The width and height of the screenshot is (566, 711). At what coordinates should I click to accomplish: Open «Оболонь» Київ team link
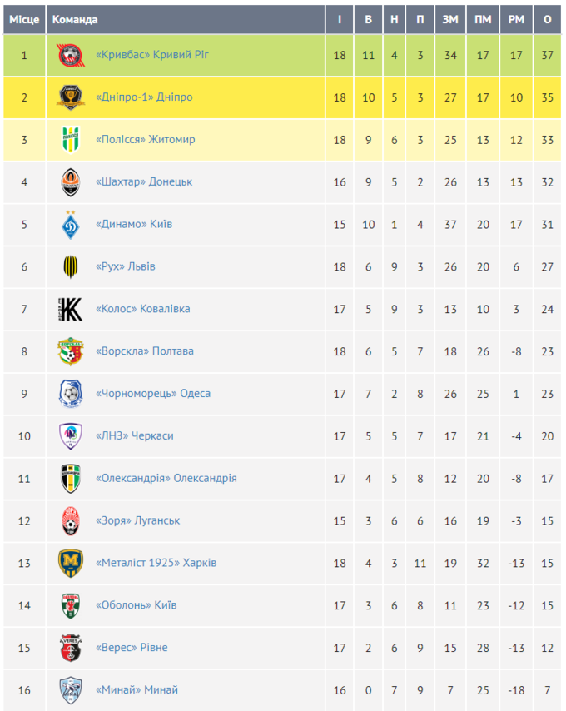137,605
